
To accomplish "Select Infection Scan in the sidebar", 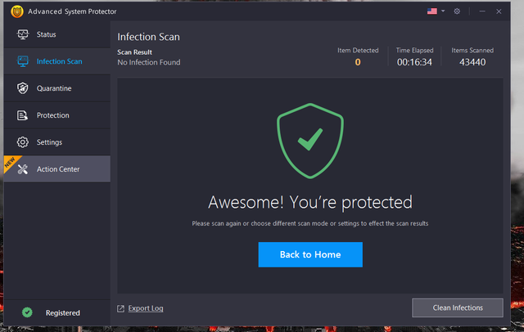I will (57, 61).
